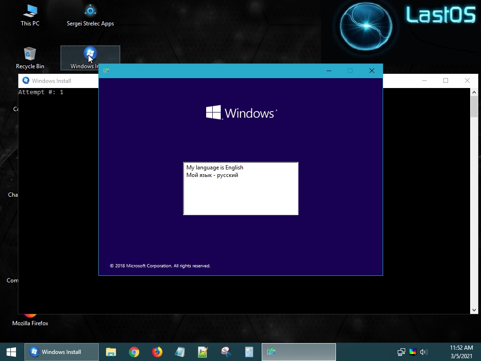Click console scrollbar up arrow
The height and width of the screenshot is (361, 481).
pyautogui.click(x=474, y=92)
